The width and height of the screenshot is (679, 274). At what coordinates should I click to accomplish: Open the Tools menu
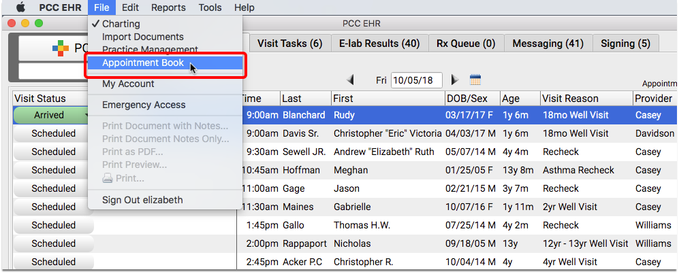pyautogui.click(x=210, y=7)
